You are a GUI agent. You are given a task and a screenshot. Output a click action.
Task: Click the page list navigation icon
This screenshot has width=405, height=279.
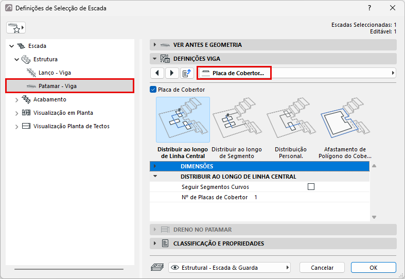(x=187, y=73)
